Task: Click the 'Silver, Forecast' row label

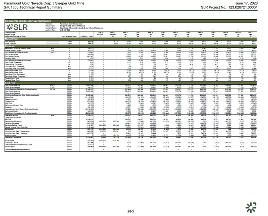Action: click(x=10, y=43)
